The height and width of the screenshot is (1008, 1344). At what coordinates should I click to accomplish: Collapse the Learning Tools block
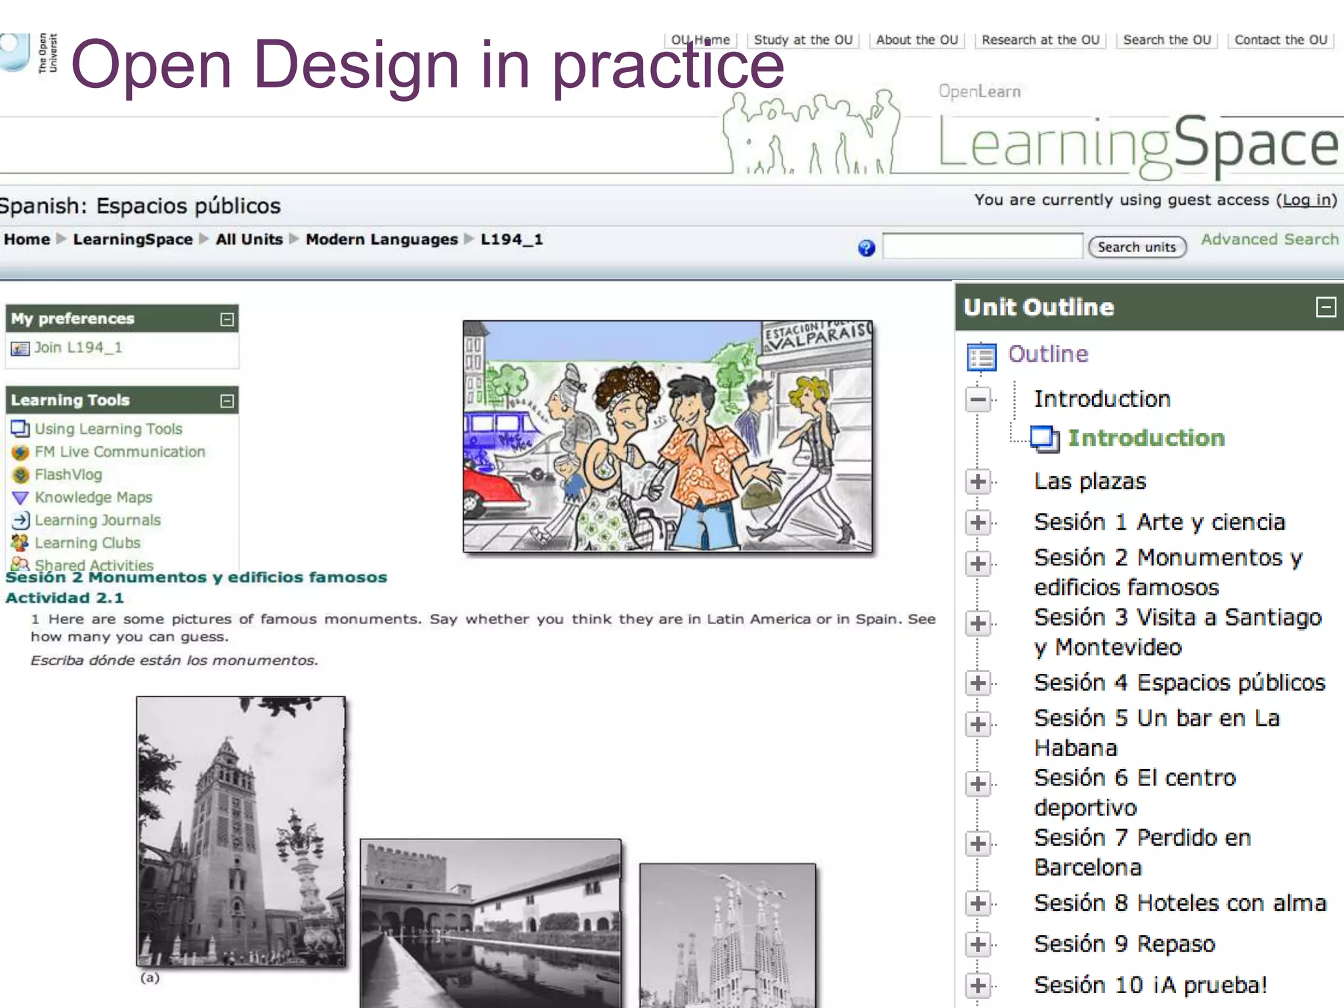click(227, 401)
